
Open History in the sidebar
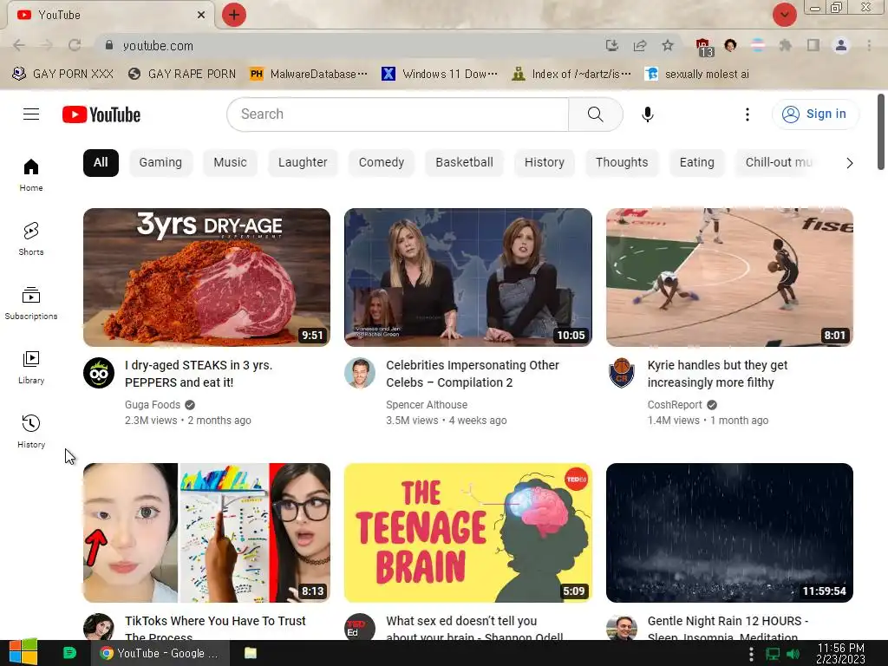pos(31,432)
